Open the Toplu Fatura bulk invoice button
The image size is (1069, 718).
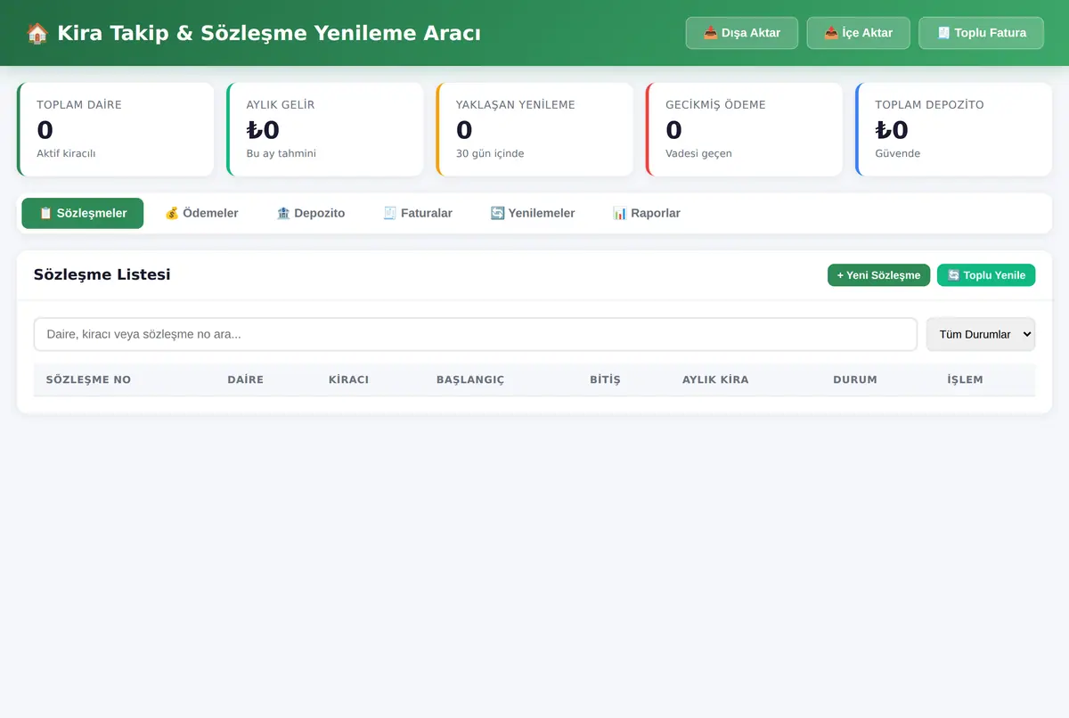pos(982,33)
